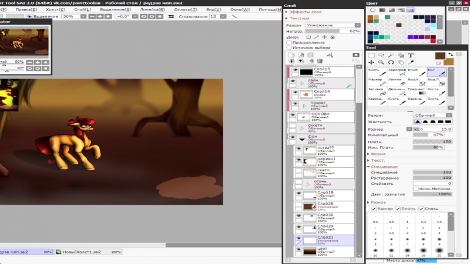The image size is (470, 264).
Task: Zoom in with toolbar plus button
Action: coord(100,16)
